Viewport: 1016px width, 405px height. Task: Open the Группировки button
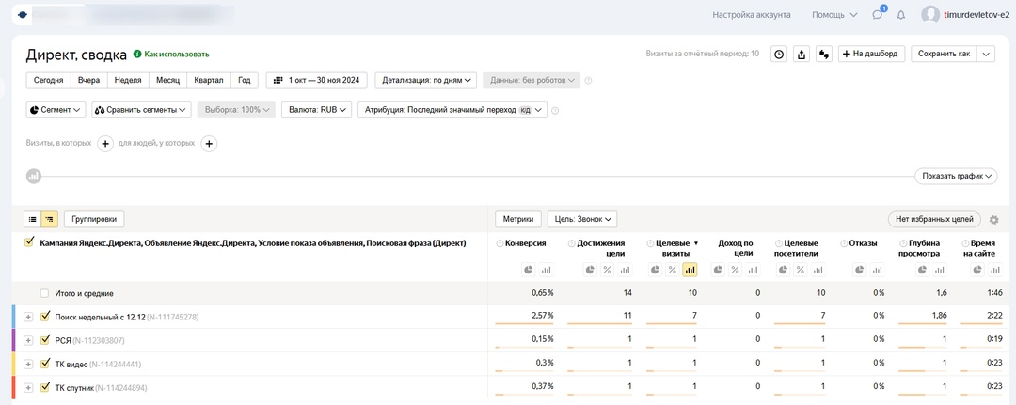coord(94,219)
